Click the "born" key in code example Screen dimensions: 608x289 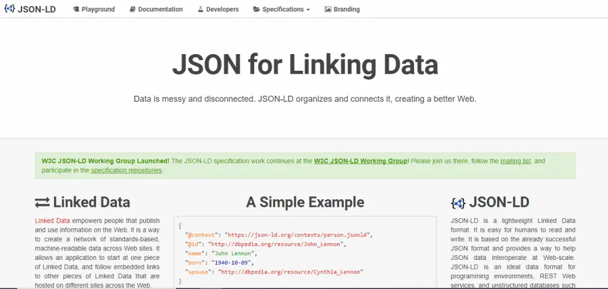[195, 263]
